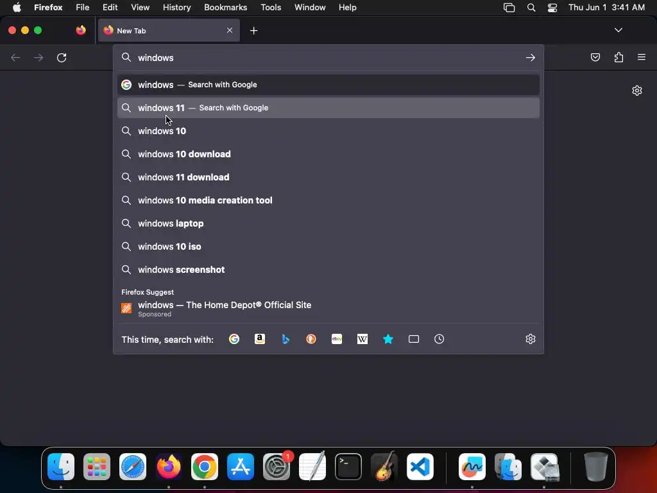Open Terminal from the Dock
Viewport: 657px width, 493px height.
tap(348, 467)
